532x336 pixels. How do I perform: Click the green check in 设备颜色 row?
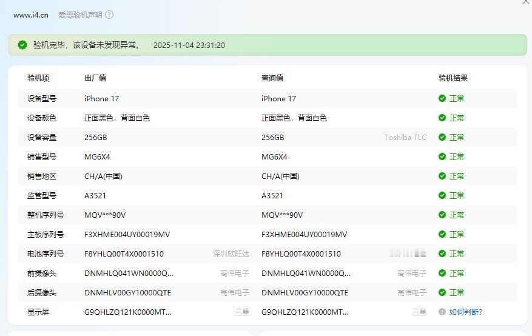coord(442,118)
